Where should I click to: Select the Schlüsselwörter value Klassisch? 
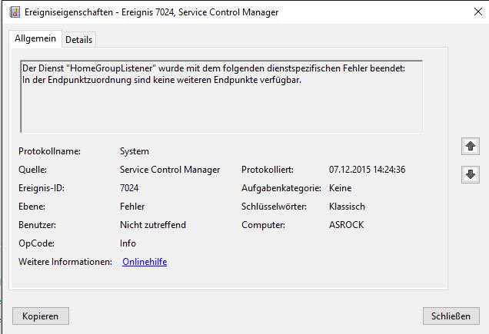click(347, 207)
